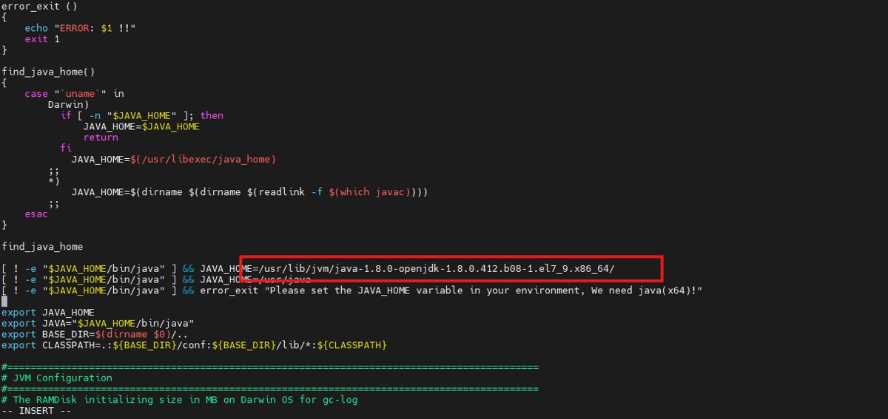
Task: Click the Darwin) case label
Action: pos(68,105)
